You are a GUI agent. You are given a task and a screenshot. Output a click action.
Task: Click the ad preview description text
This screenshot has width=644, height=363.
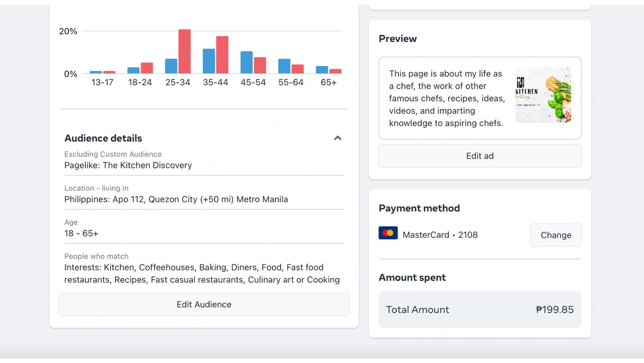click(x=446, y=98)
